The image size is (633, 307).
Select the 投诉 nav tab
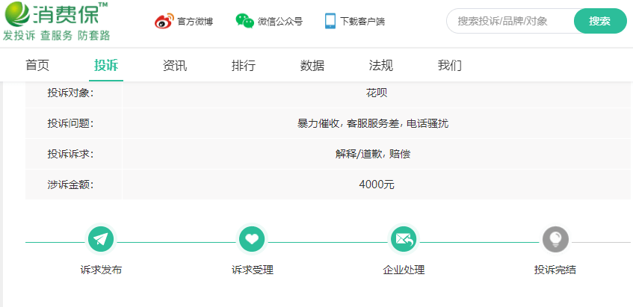(106, 65)
